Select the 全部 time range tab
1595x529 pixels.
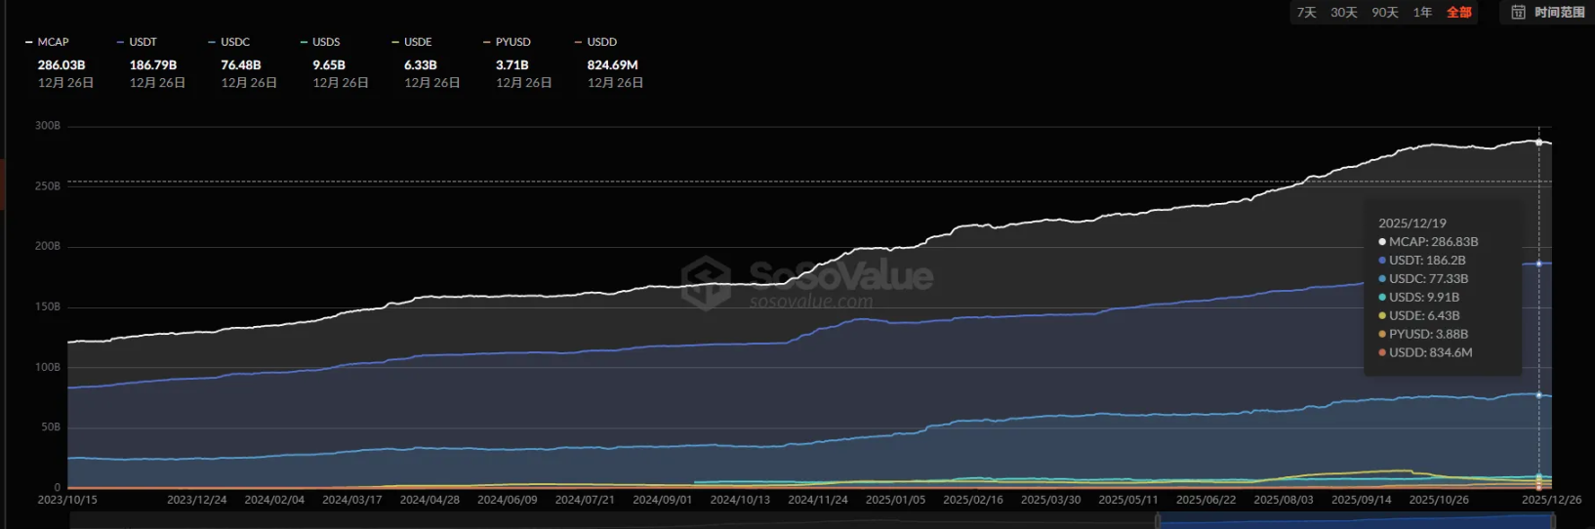point(1459,13)
